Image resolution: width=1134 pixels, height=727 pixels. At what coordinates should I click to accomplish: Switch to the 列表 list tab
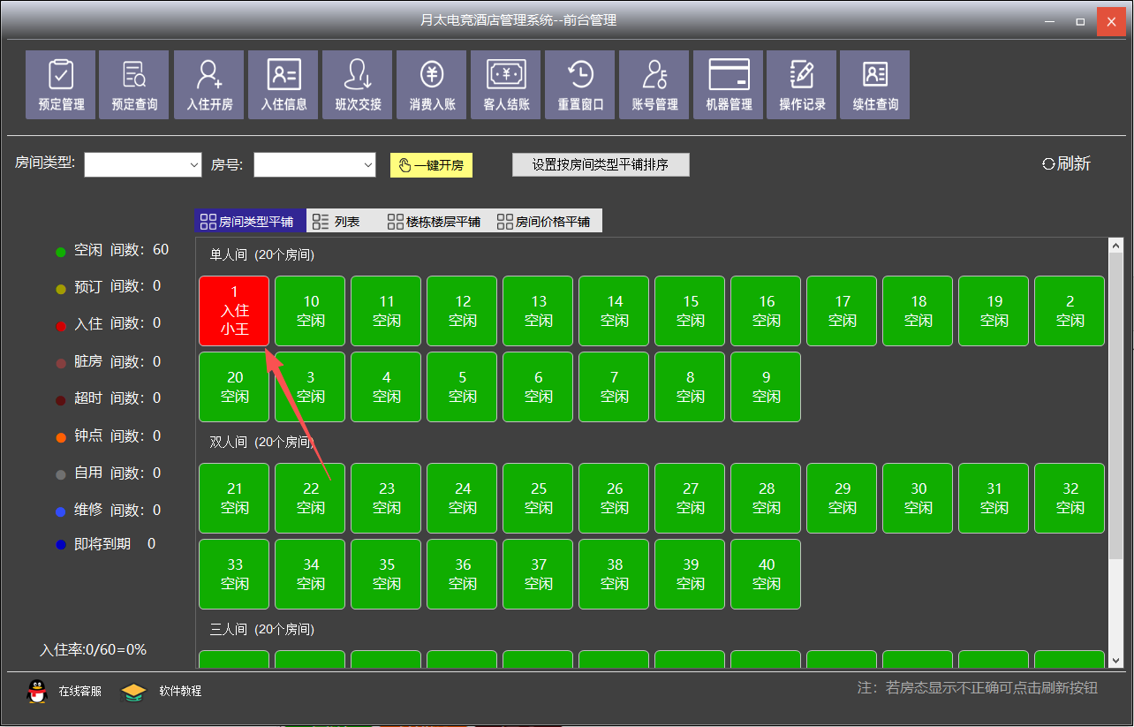337,222
